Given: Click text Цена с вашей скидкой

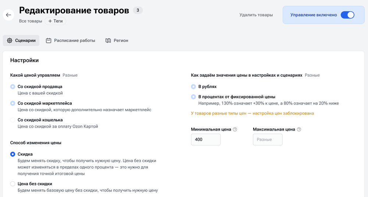Looking at the screenshot, I should pyautogui.click(x=40, y=93).
